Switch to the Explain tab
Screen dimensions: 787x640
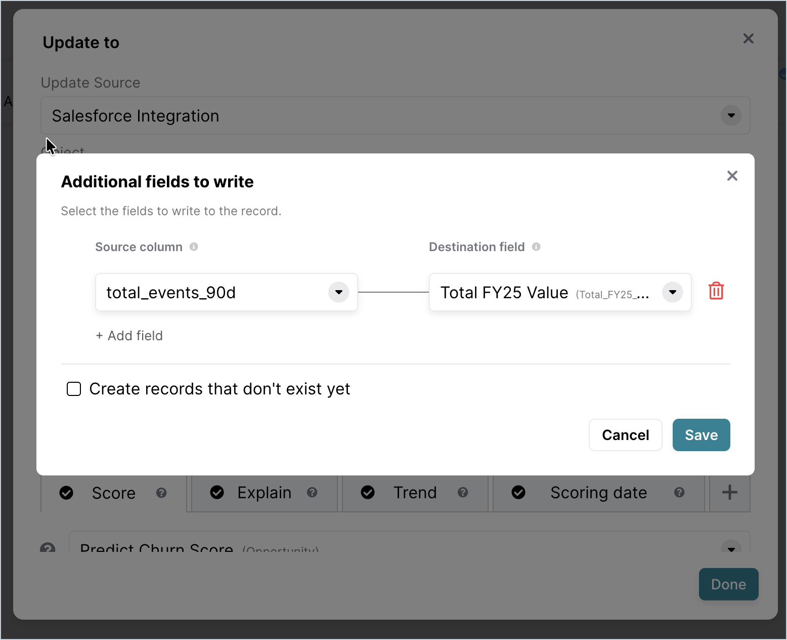264,493
